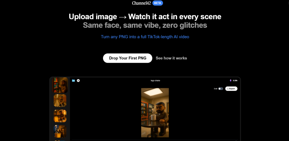Click the main video preview of coffee scene
Viewport: 289px width, 141px height.
point(155,112)
